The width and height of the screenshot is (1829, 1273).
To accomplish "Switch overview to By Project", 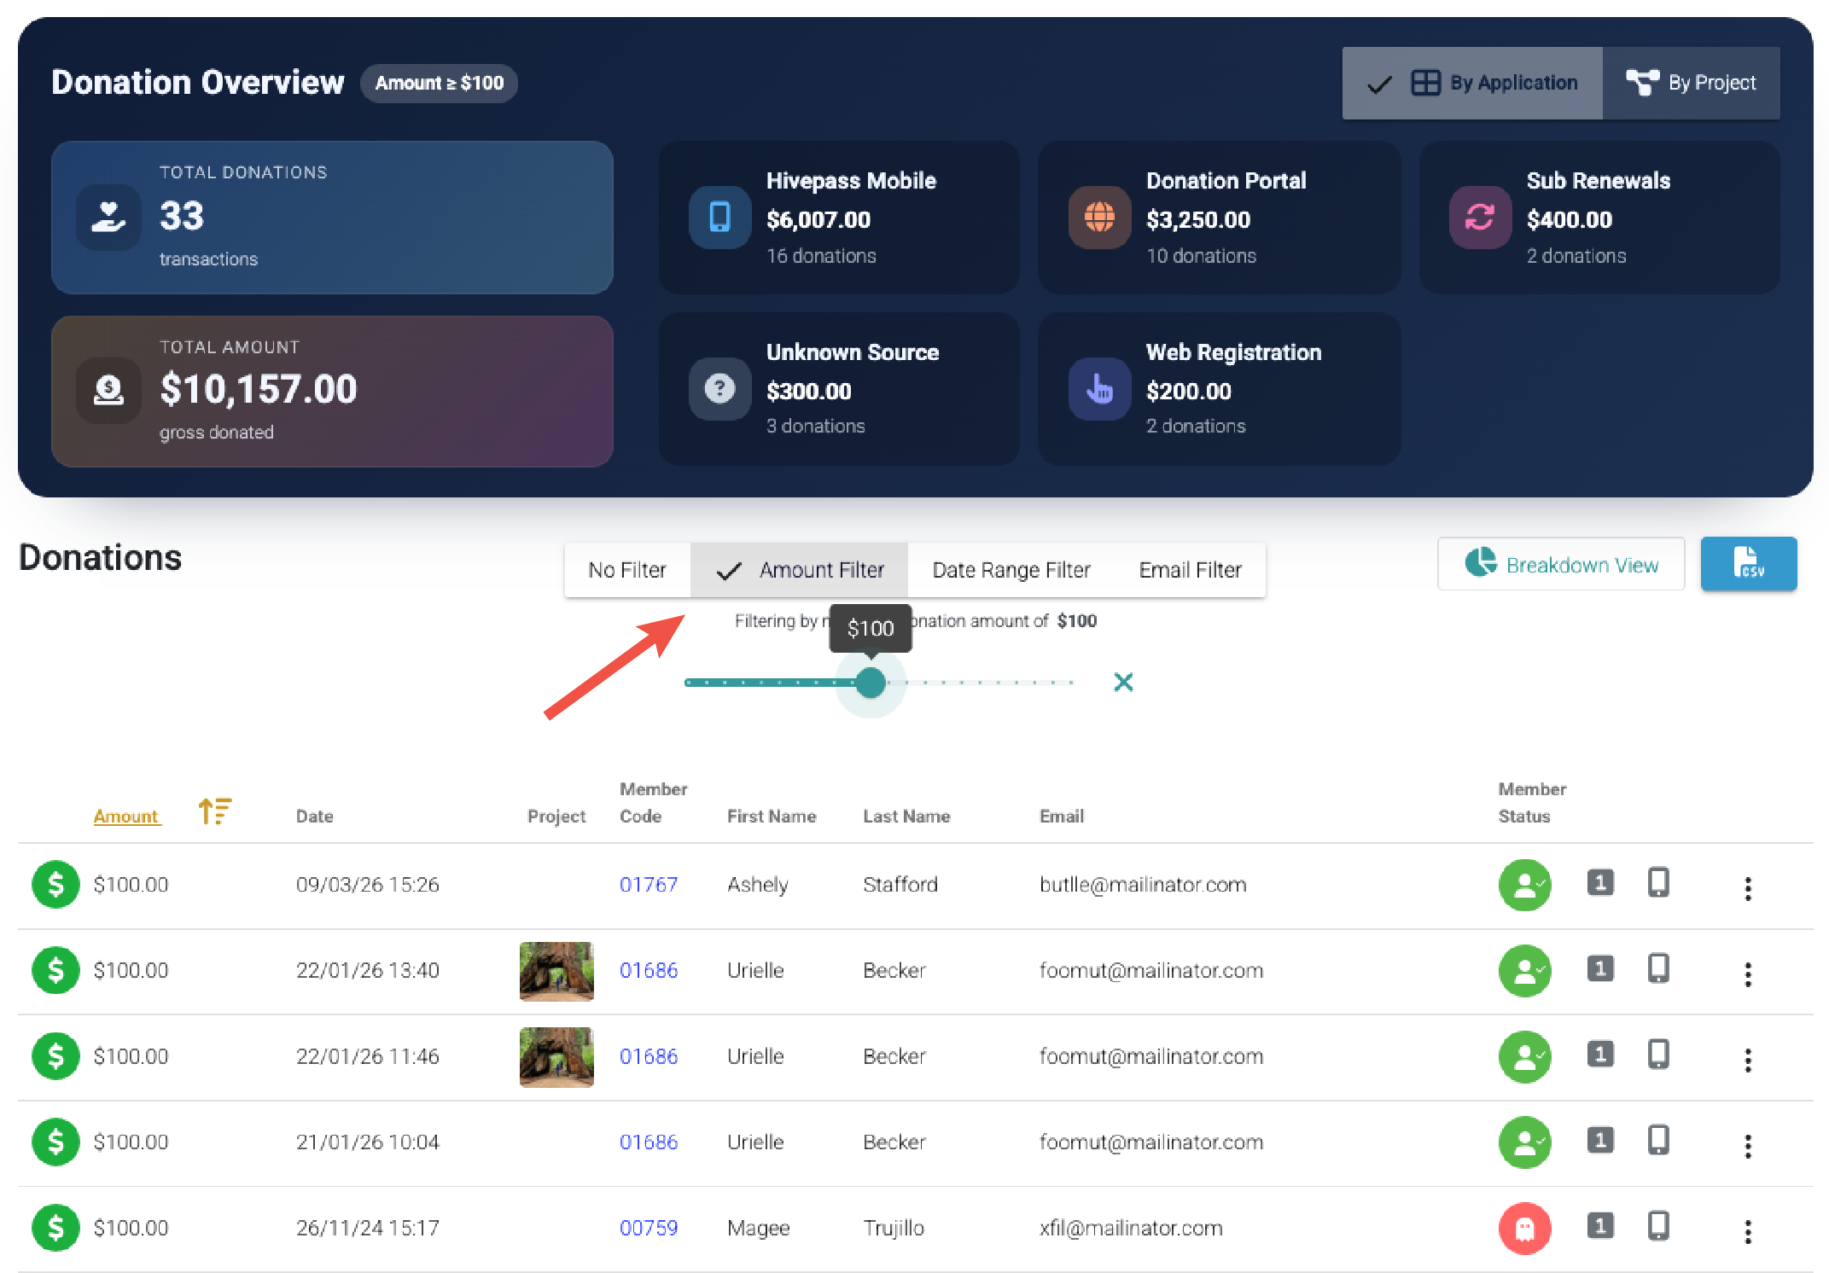I will (1691, 83).
